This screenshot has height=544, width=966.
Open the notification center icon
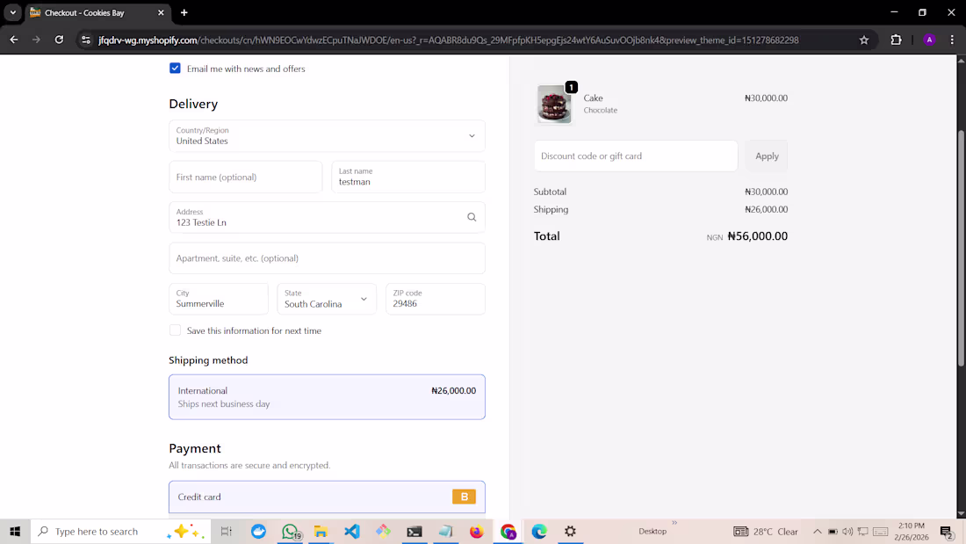pyautogui.click(x=947, y=531)
